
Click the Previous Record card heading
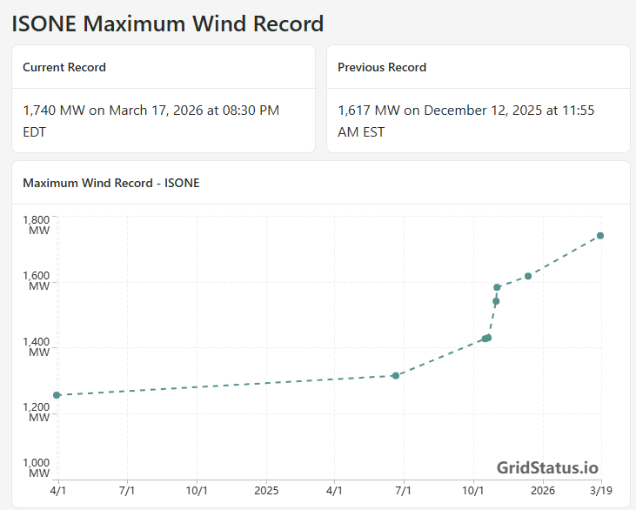point(382,67)
